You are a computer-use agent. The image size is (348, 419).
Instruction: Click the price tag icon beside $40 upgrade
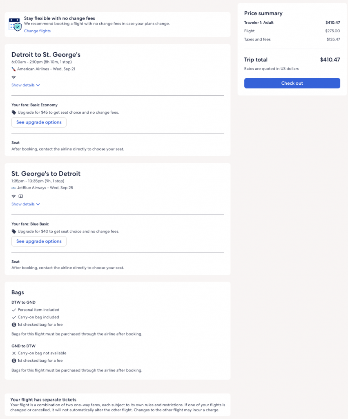(x=14, y=232)
